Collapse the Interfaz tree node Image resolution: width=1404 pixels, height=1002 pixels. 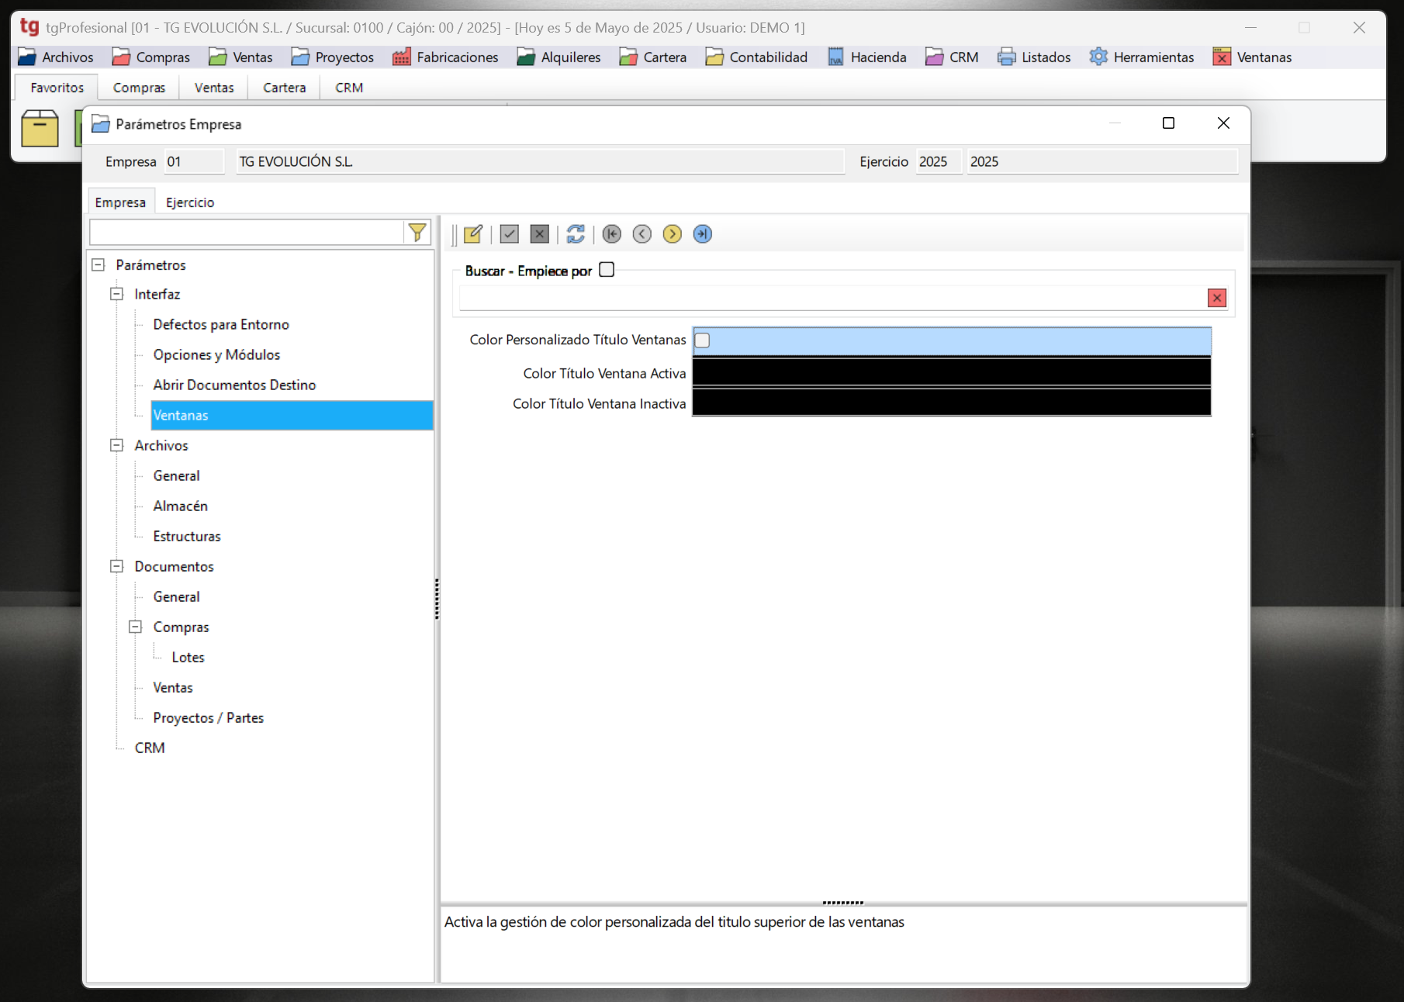117,295
